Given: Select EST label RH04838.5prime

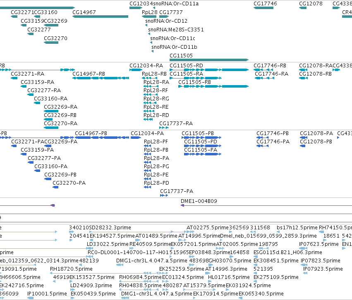Looking at the screenshot, I should [x=140, y=286].
